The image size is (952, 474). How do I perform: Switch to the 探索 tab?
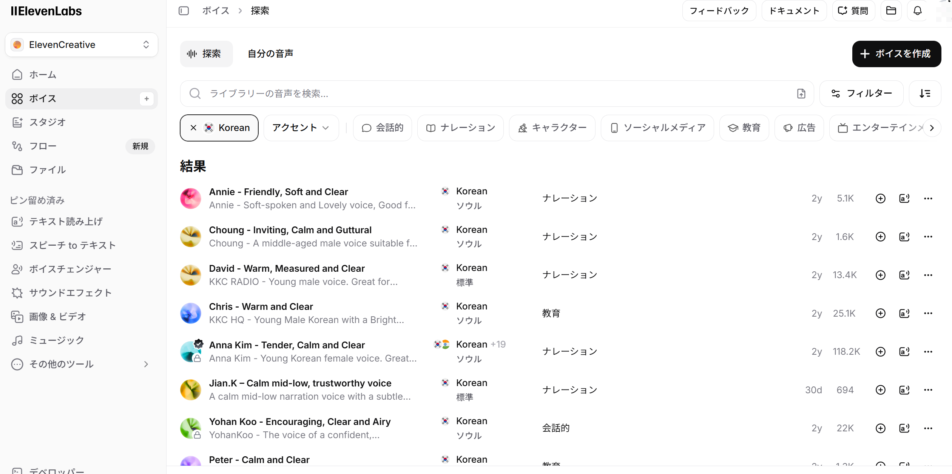[x=206, y=54]
